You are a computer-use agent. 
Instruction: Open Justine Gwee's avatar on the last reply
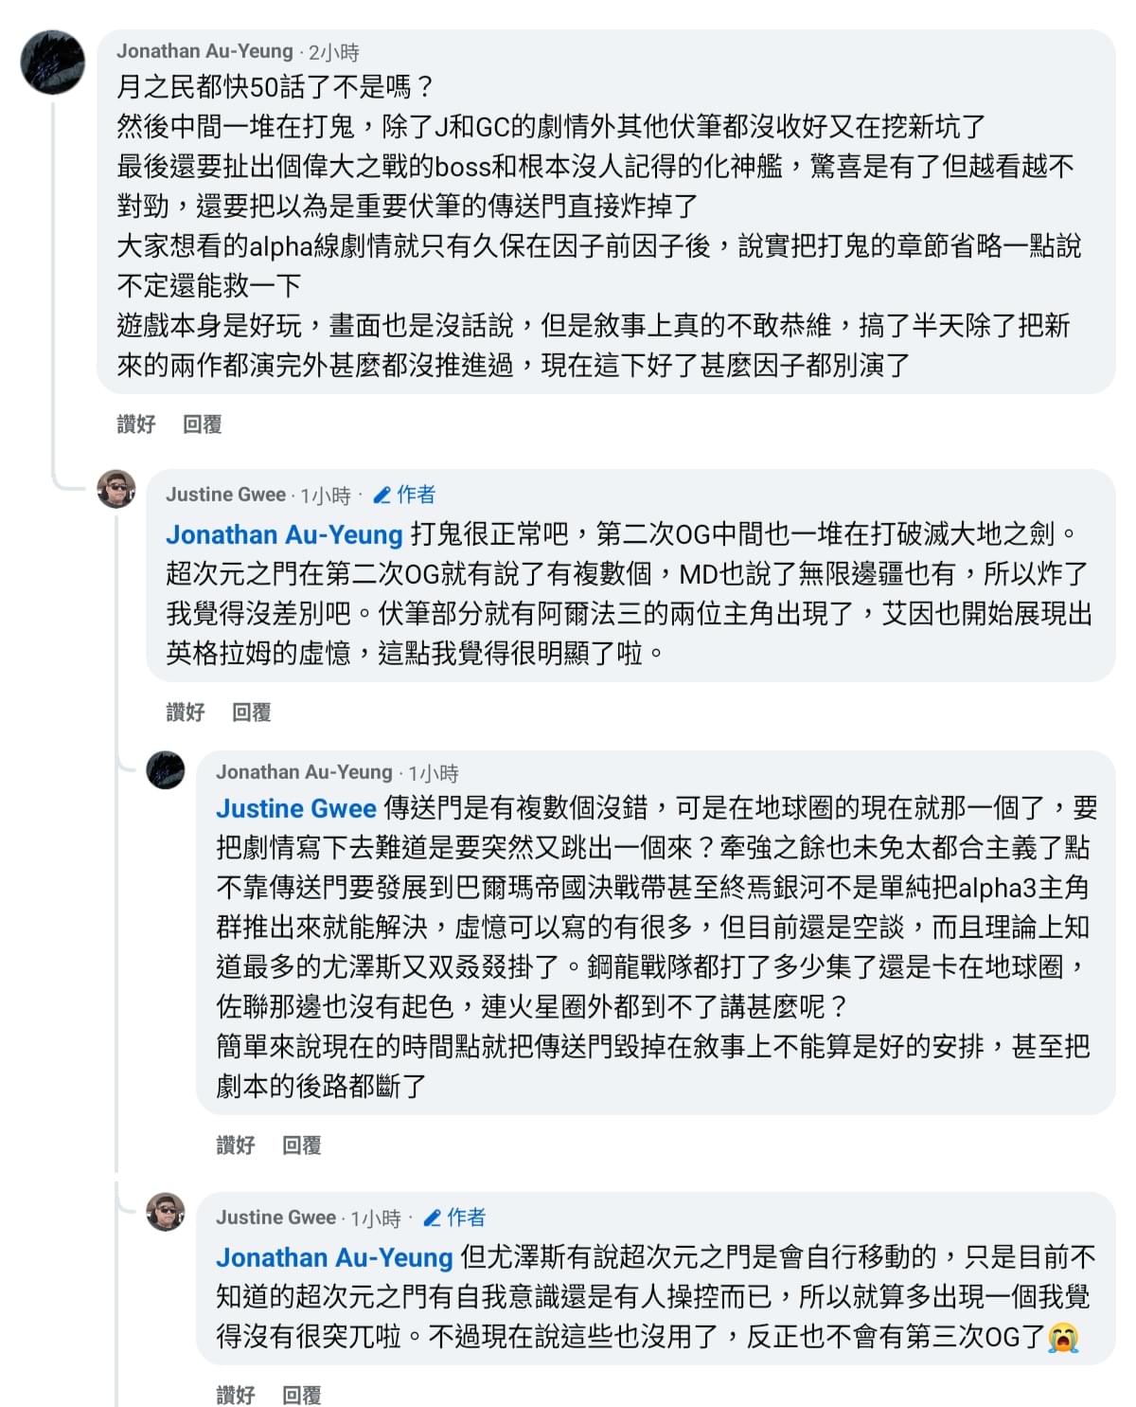(166, 1212)
